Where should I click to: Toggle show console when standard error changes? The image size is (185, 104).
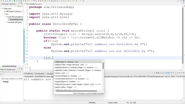click(169, 73)
